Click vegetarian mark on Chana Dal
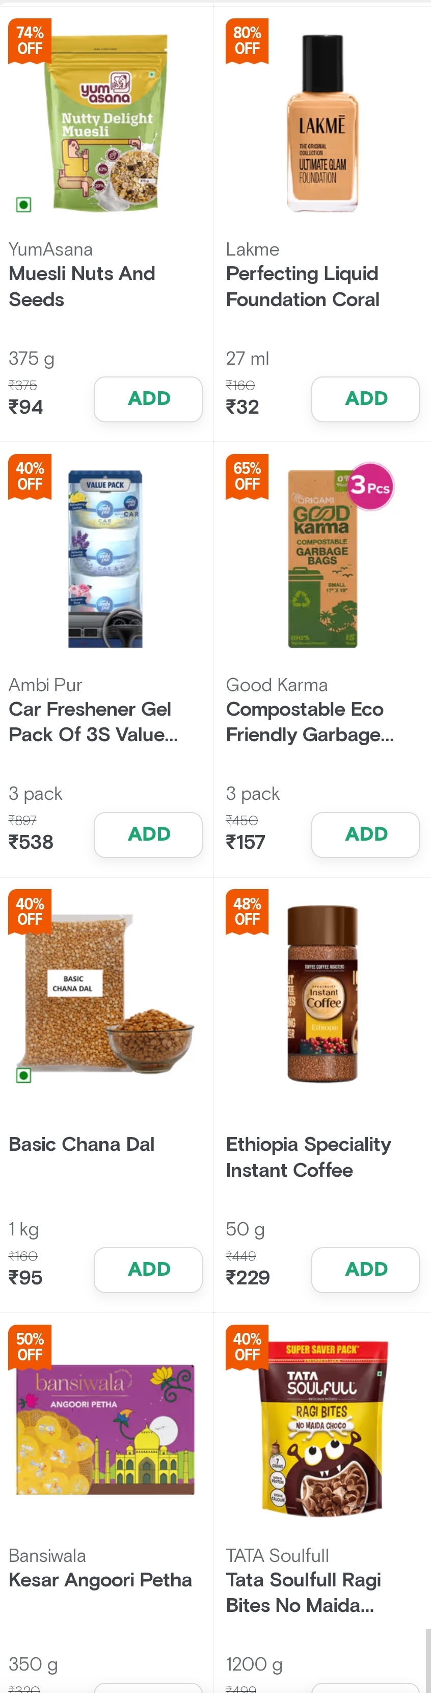 coord(23,1075)
